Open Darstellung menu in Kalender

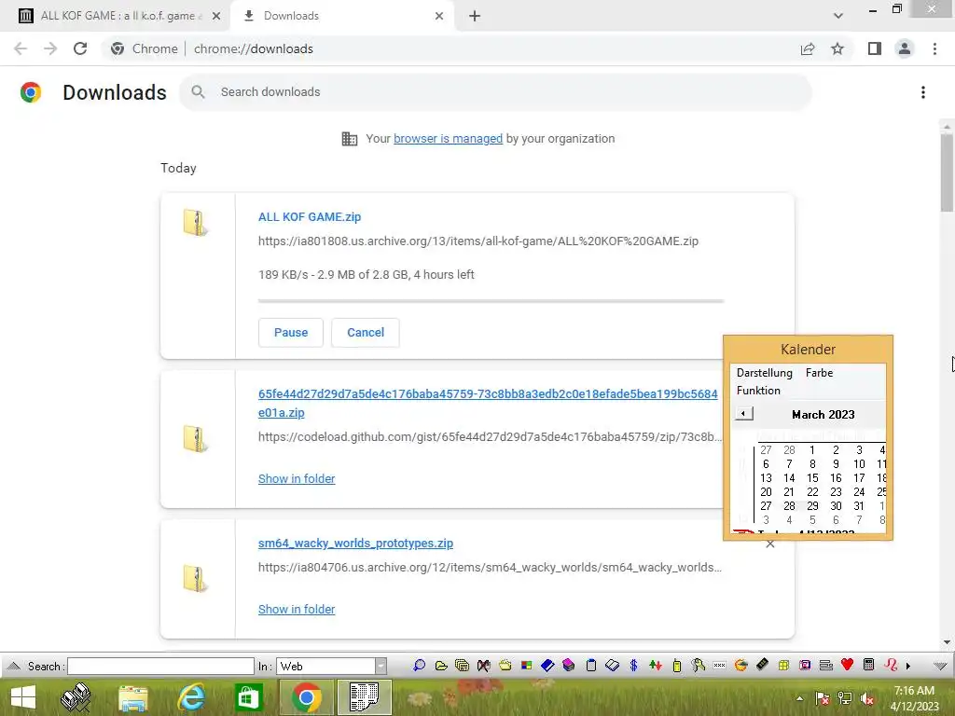[765, 373]
